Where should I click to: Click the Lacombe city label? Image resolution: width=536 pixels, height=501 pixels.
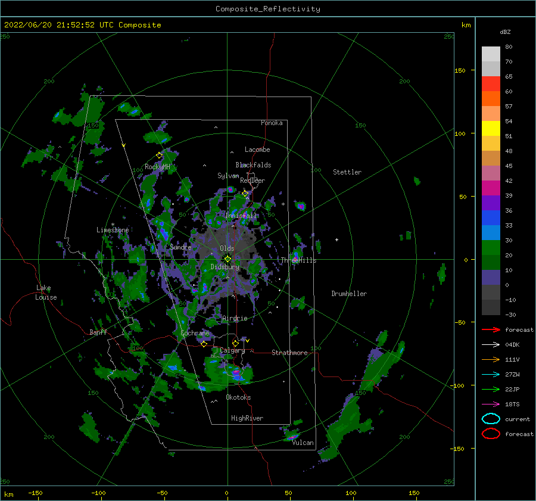tap(257, 150)
